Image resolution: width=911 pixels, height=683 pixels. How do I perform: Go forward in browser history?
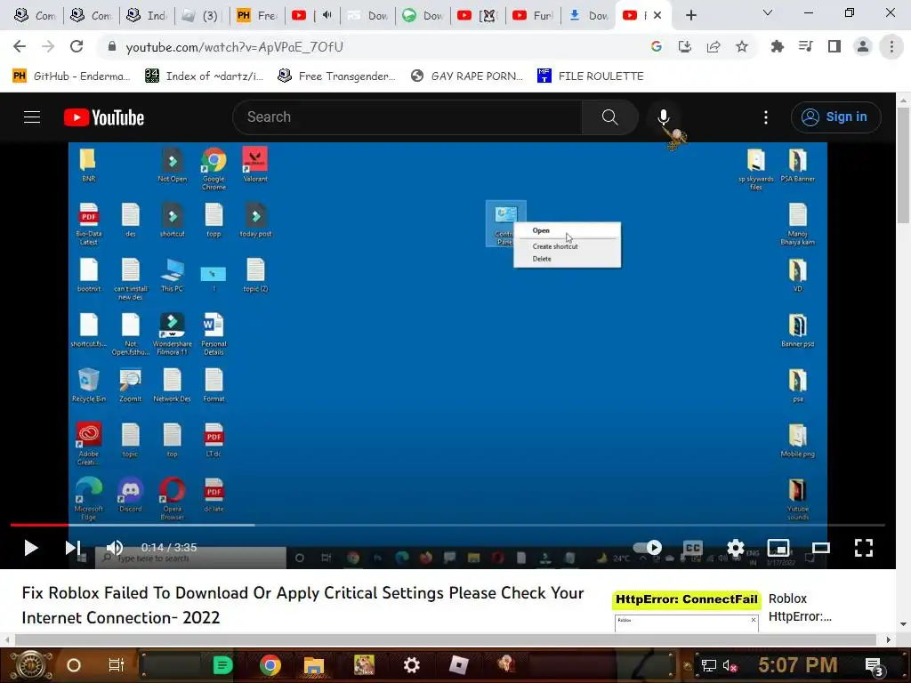48,46
